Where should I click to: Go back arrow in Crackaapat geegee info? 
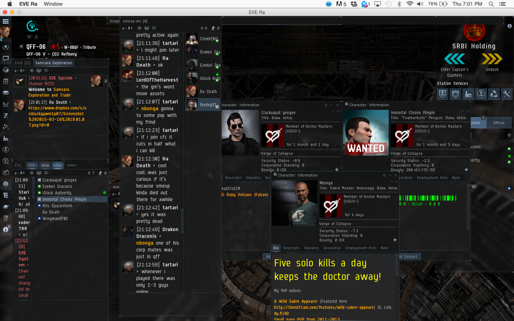click(x=334, y=111)
